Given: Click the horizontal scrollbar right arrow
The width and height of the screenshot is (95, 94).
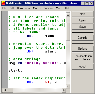Looking at the screenshot, I should (x=64, y=90).
